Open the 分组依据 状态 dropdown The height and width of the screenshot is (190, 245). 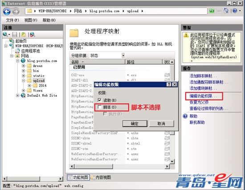coord(107,56)
